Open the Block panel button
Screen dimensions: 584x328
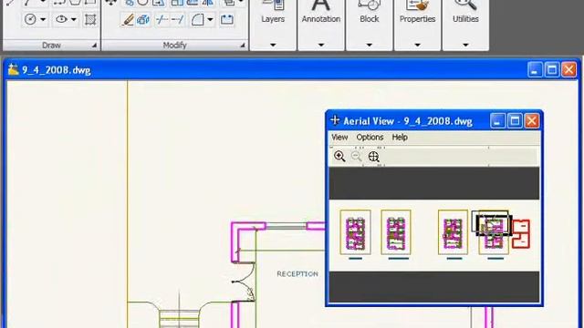pyautogui.click(x=369, y=13)
